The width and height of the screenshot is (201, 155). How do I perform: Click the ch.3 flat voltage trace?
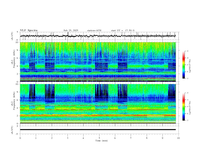click(98, 130)
